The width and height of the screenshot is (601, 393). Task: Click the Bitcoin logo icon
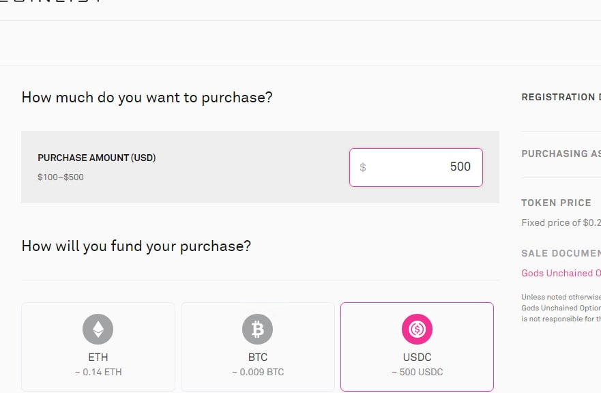[x=257, y=330]
